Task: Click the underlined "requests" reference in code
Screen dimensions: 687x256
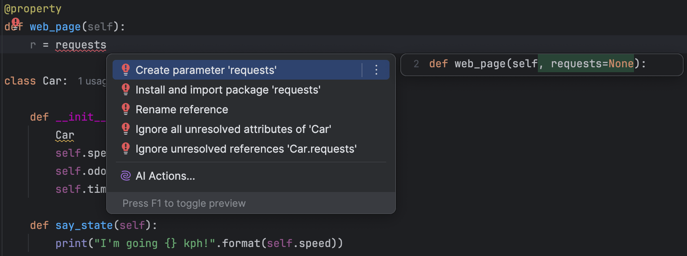Action: [x=81, y=45]
